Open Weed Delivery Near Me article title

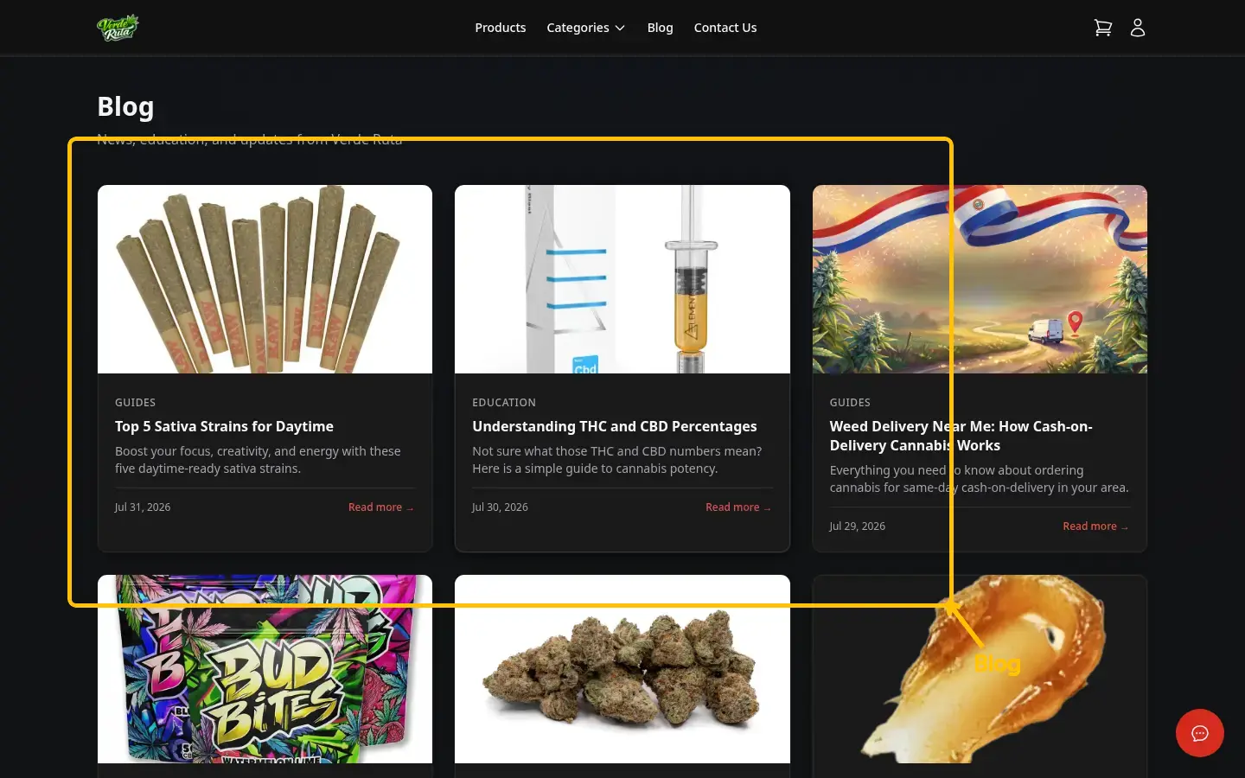click(961, 436)
